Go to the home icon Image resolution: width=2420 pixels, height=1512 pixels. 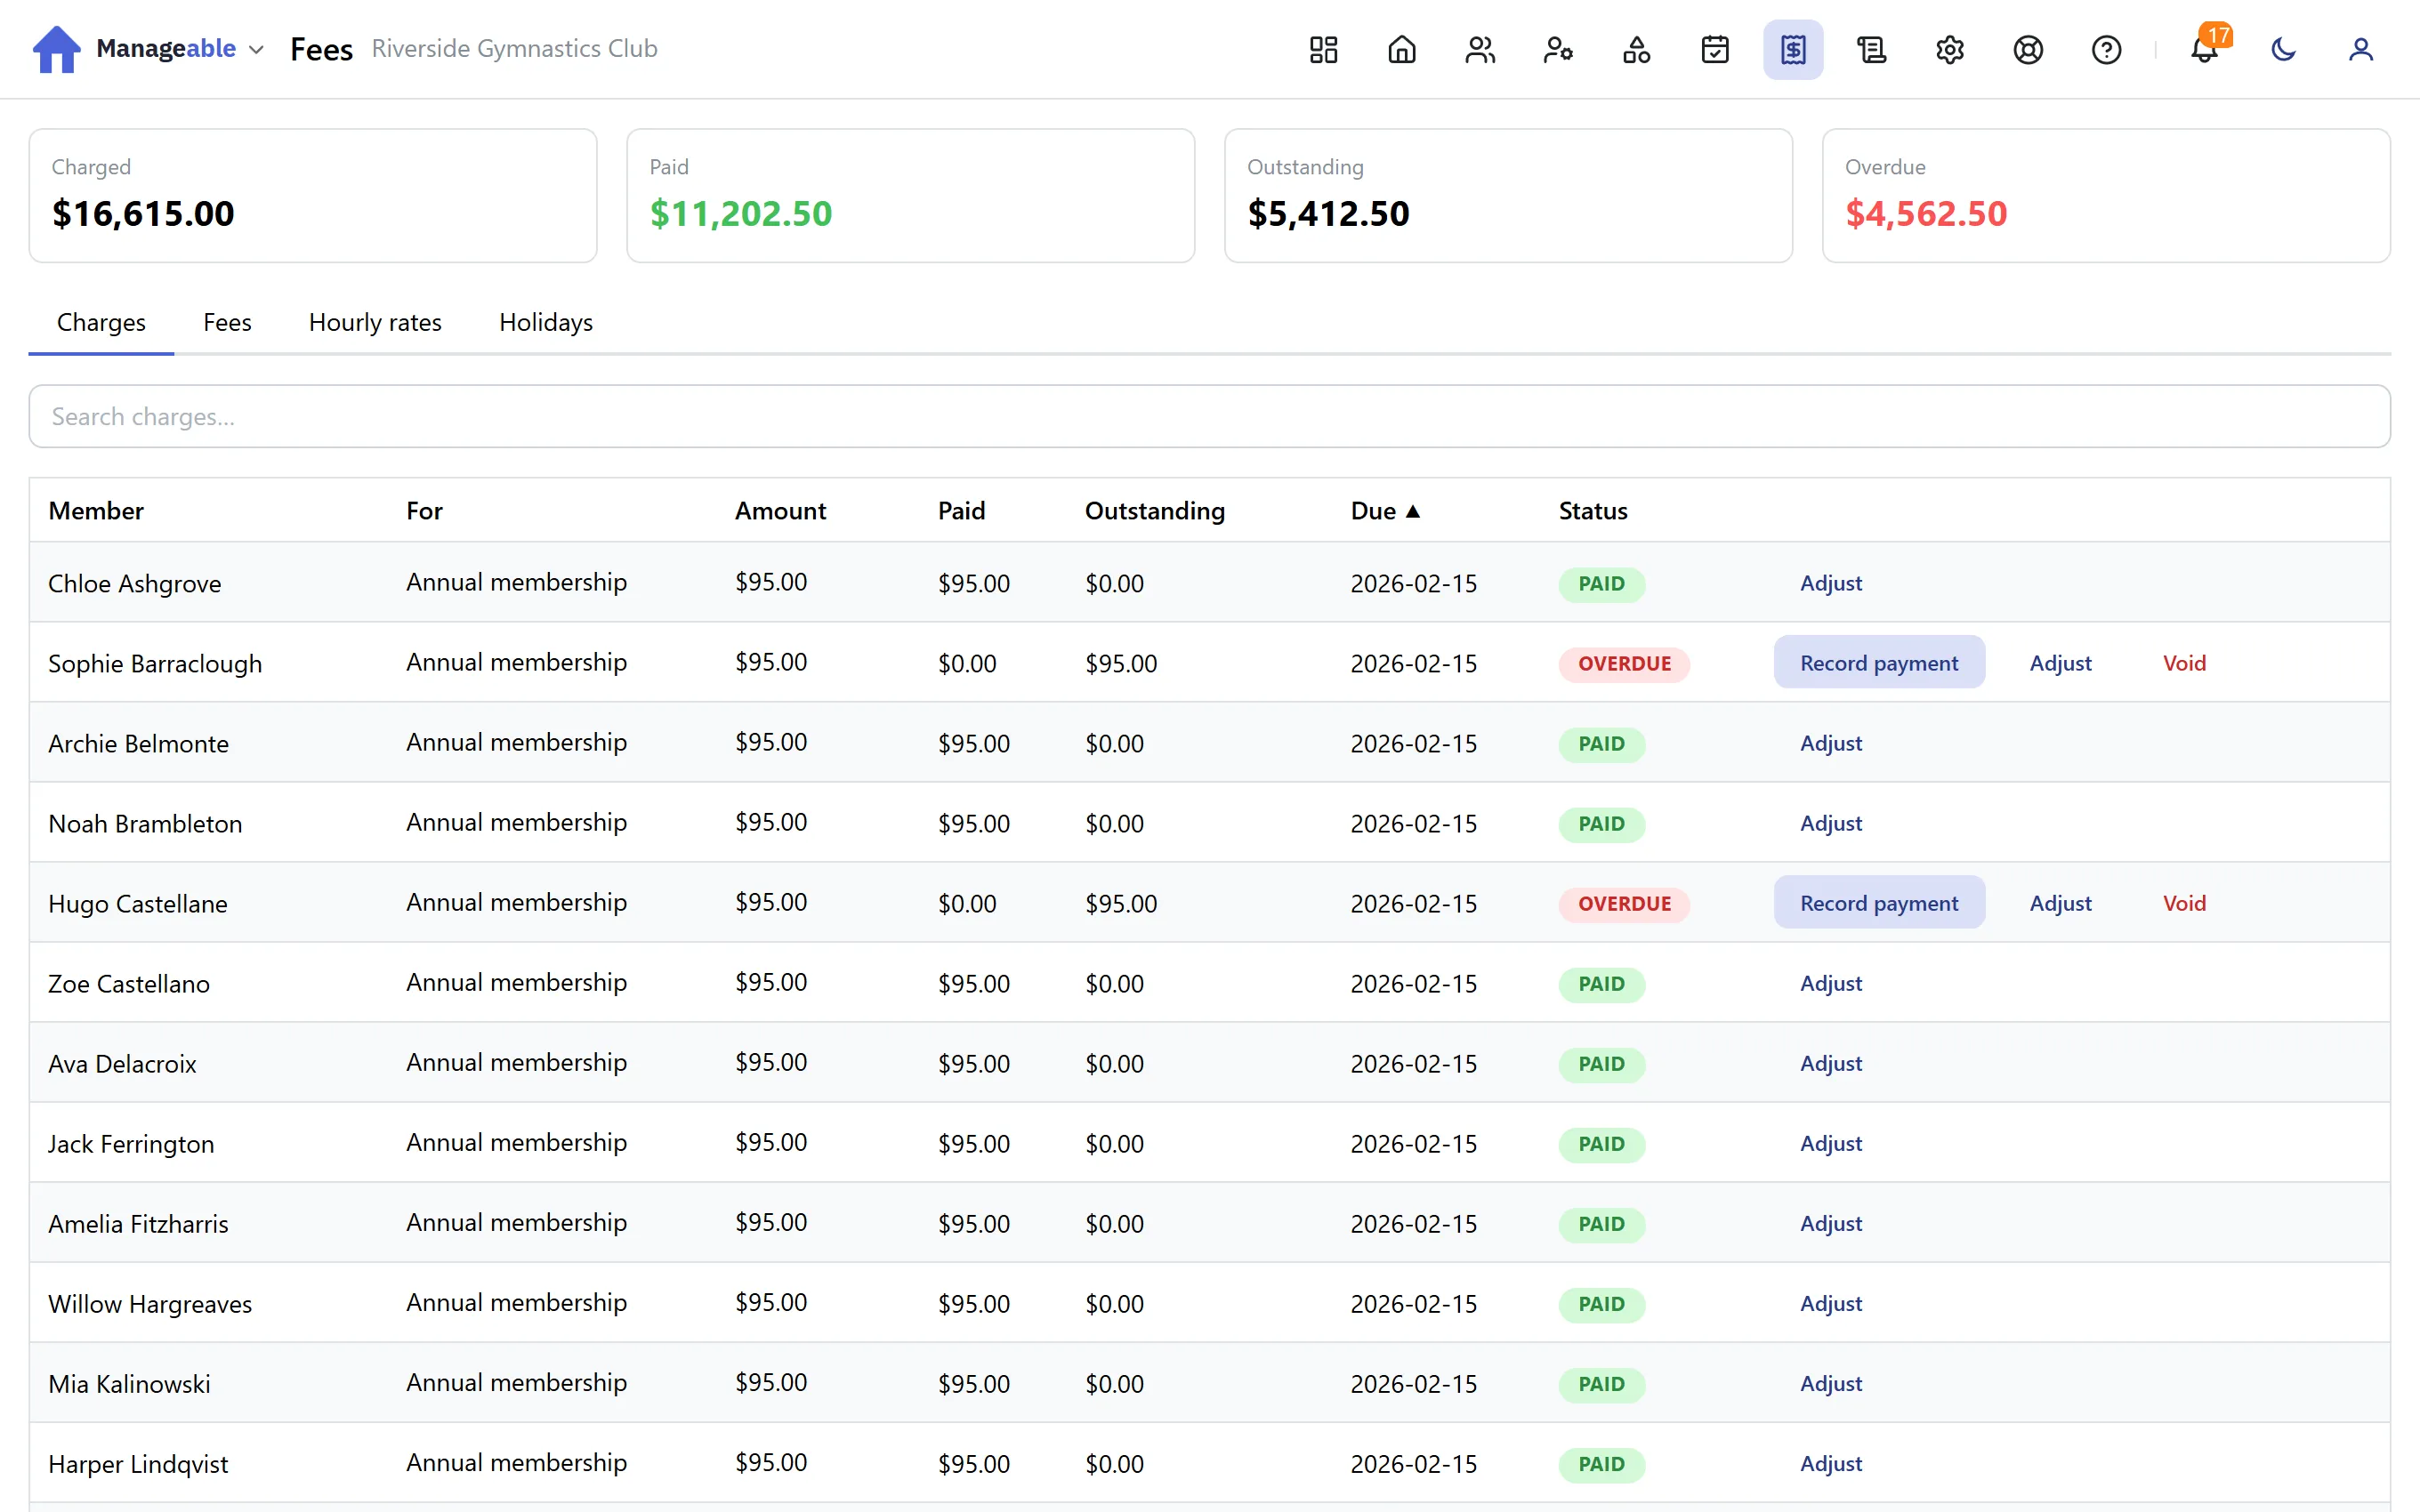(1402, 49)
